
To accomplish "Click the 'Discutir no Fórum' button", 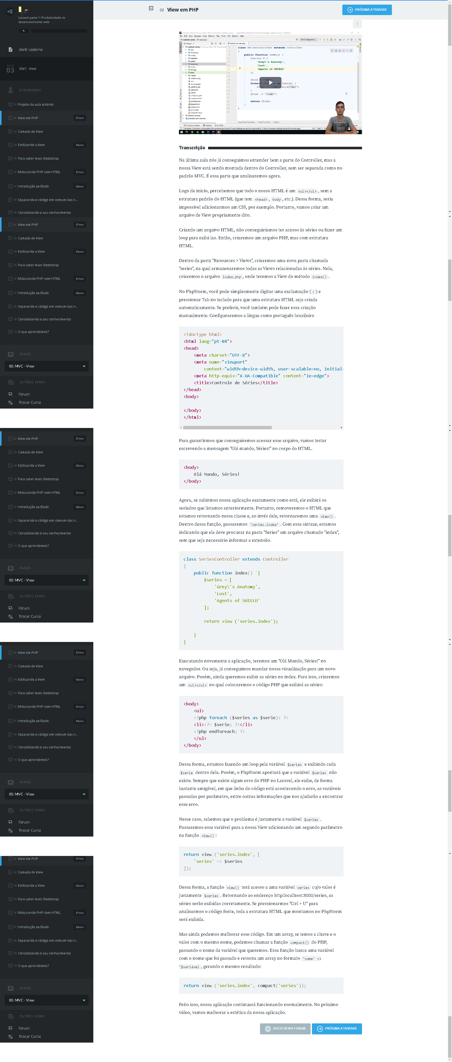I will 285,1029.
